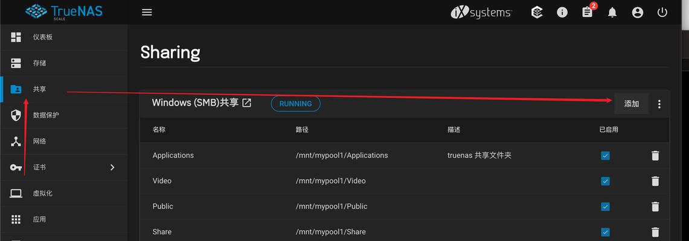Toggle enabled checkbox for Share row
689x241 pixels.
[x=605, y=232]
